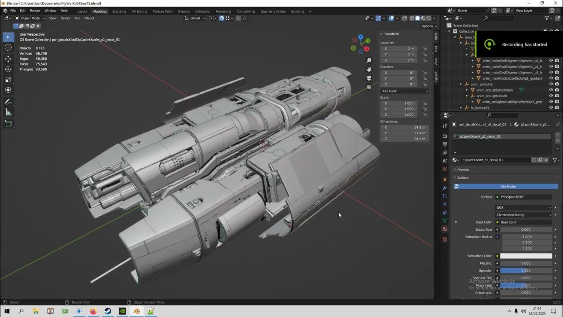Select the Annotate tool
The height and width of the screenshot is (317, 563).
[8, 102]
